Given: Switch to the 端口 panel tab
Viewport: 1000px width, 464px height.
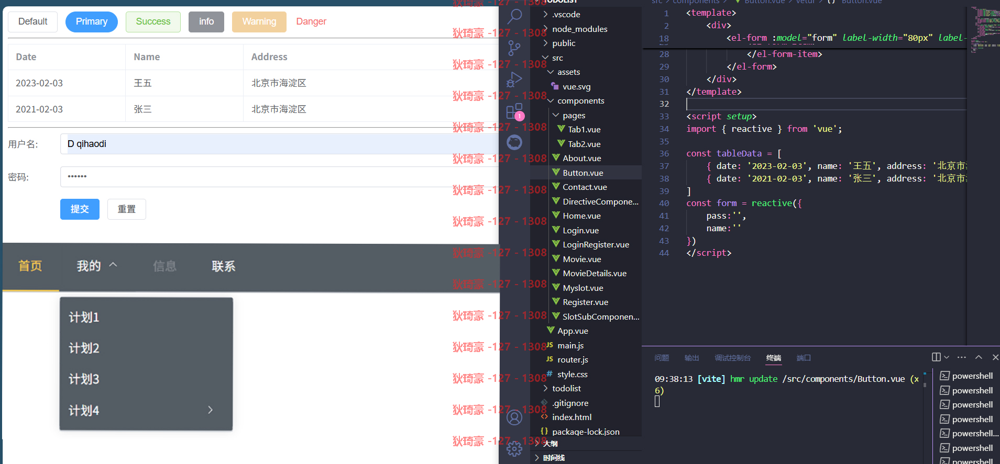Looking at the screenshot, I should pyautogui.click(x=804, y=358).
